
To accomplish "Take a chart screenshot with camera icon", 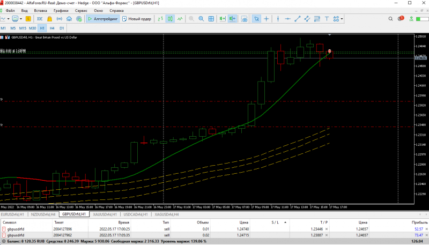I will pos(245,19).
